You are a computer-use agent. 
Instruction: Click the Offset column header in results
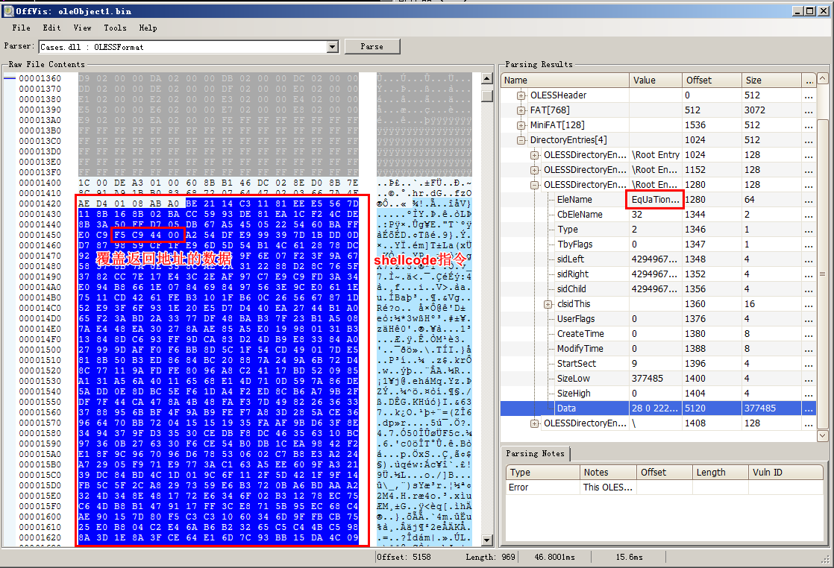coord(712,81)
